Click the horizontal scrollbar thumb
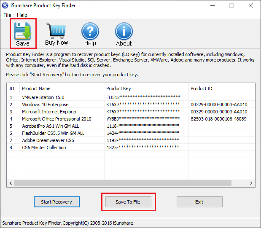Image resolution: width=261 pixels, height=228 pixels. (123, 183)
